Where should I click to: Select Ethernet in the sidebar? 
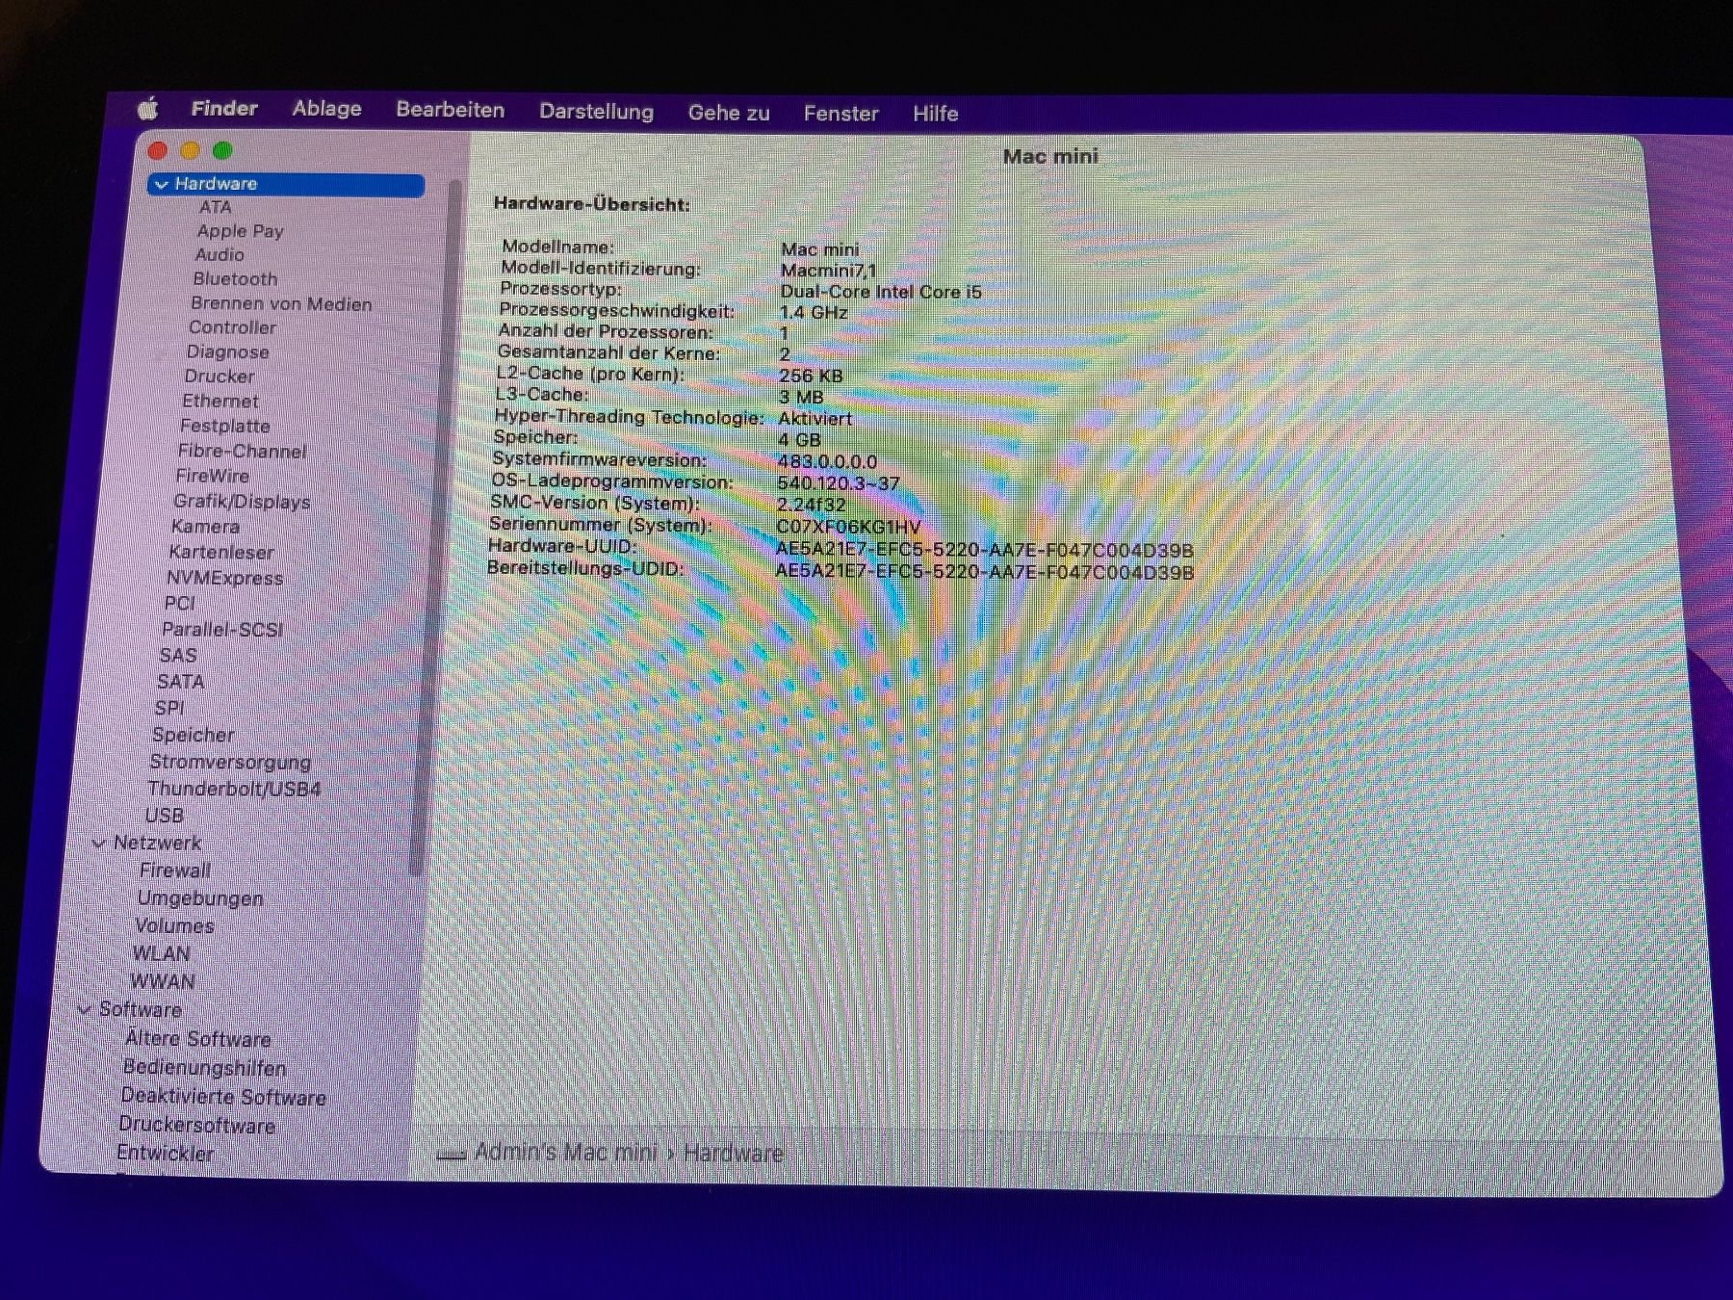point(220,401)
